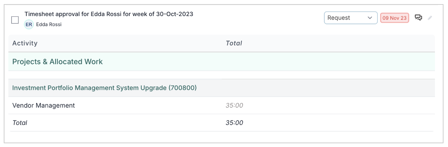
Task: Expand the Request dropdown chevron arrow
Action: point(370,18)
